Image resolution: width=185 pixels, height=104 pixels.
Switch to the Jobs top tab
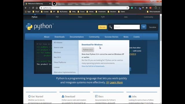click(126, 17)
